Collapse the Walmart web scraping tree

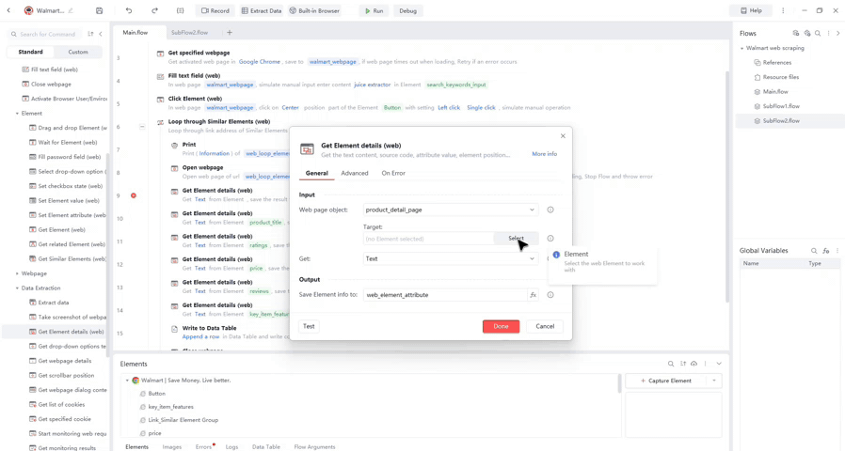(x=742, y=49)
